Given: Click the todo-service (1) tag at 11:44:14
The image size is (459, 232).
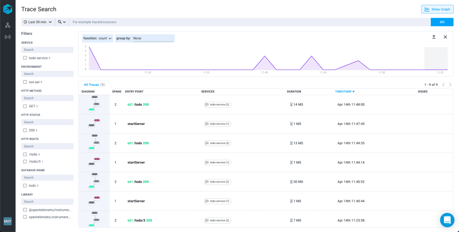Looking at the screenshot, I should point(218,162).
